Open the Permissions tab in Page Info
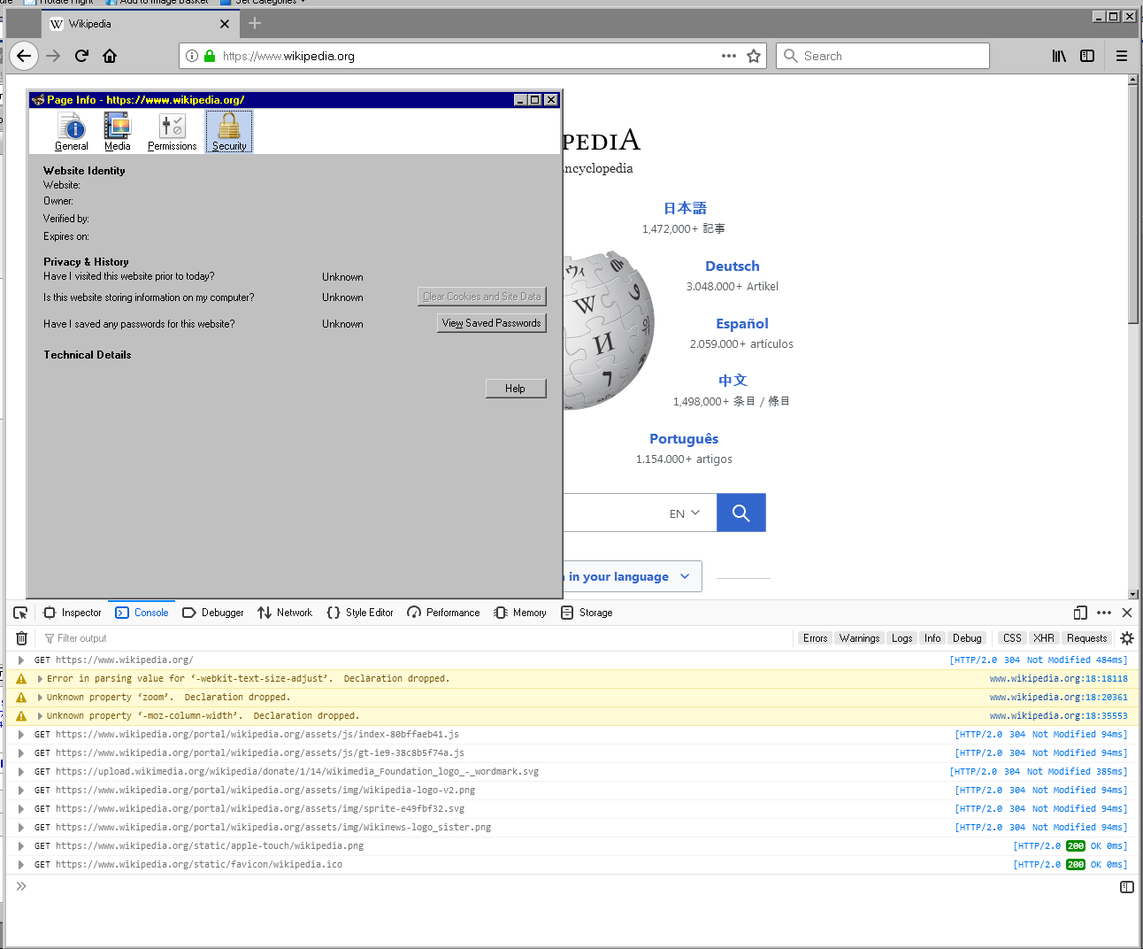The height and width of the screenshot is (949, 1143). (173, 132)
